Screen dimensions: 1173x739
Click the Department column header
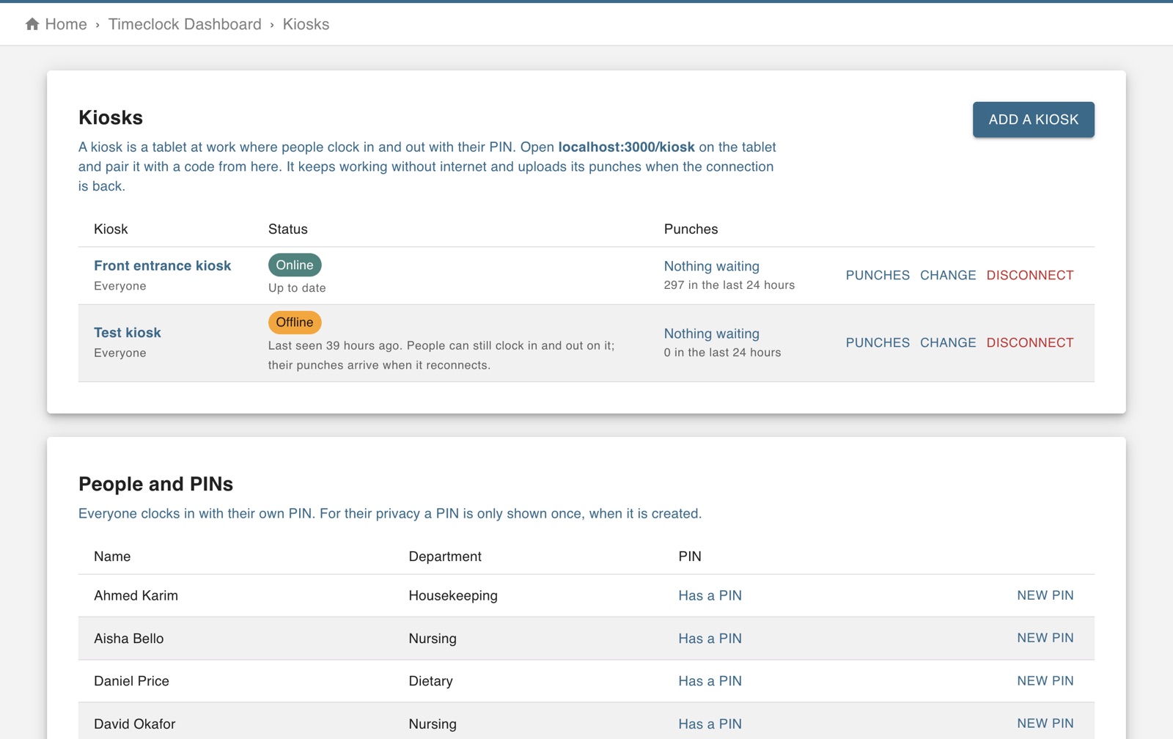[x=445, y=556]
